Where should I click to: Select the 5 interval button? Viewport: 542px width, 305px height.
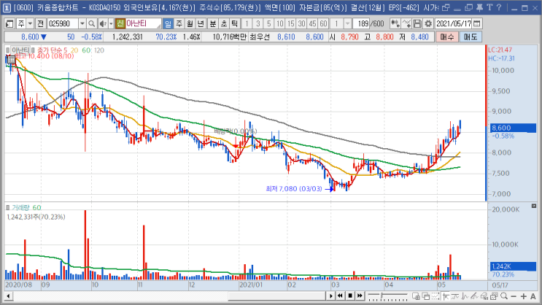pyautogui.click(x=269, y=23)
